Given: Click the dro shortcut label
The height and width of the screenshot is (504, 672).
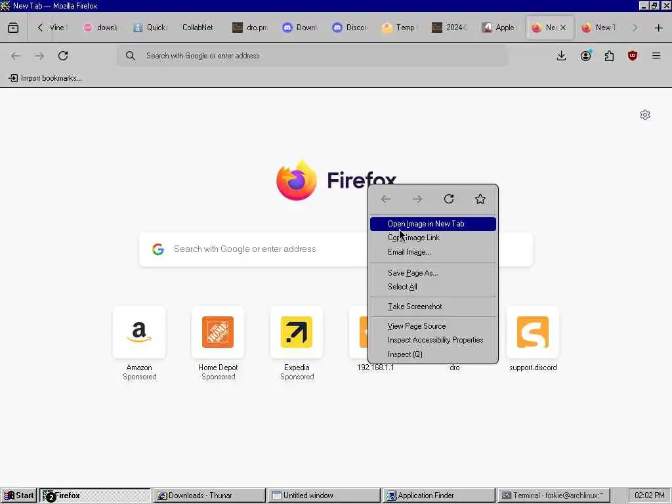Looking at the screenshot, I should coord(455,367).
